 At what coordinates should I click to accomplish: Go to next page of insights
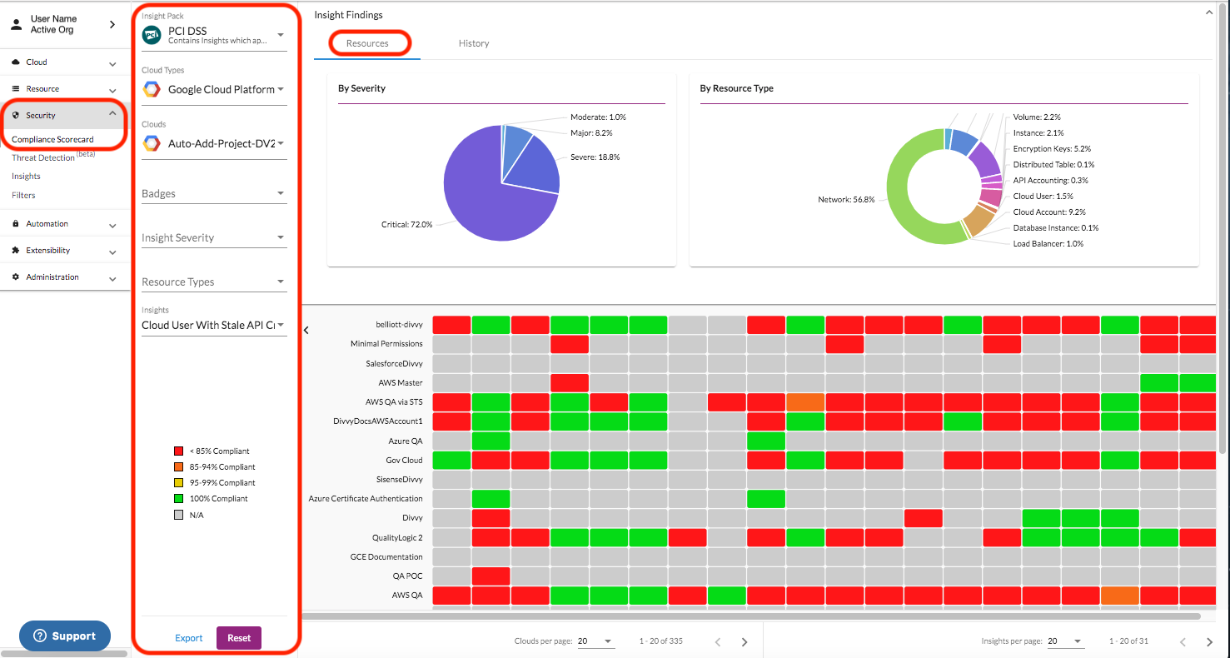coord(1210,642)
